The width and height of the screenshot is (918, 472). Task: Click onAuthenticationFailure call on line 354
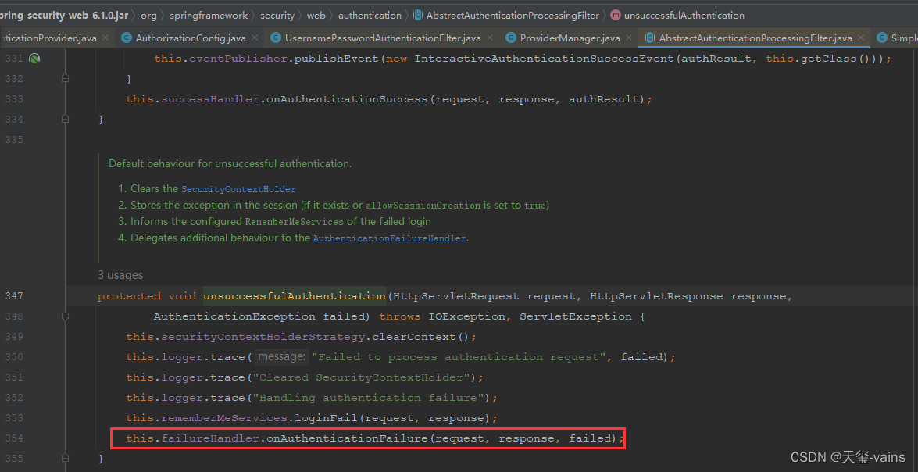tap(347, 438)
